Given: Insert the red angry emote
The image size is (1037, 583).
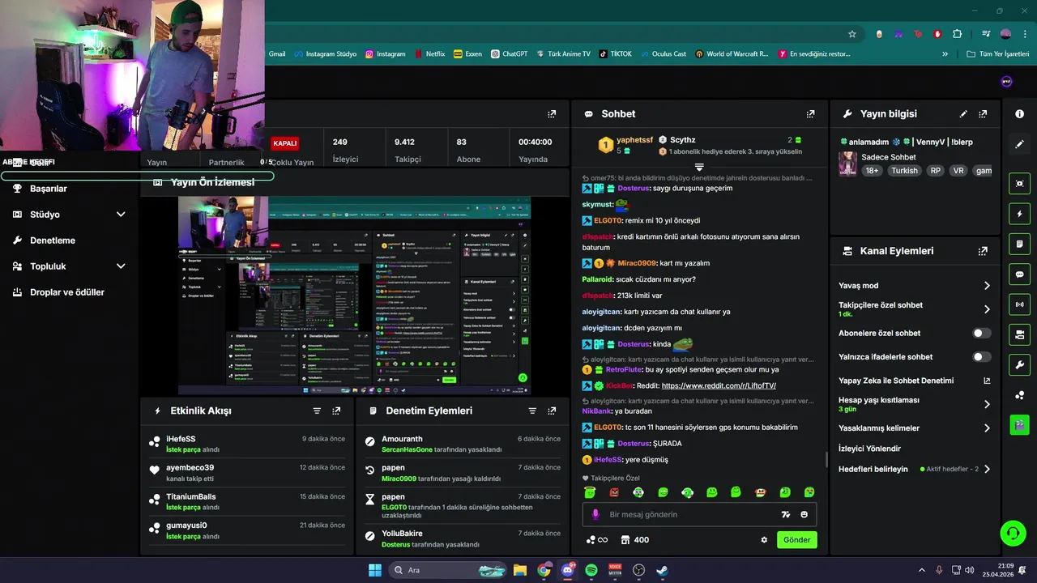Looking at the screenshot, I should pos(614,492).
